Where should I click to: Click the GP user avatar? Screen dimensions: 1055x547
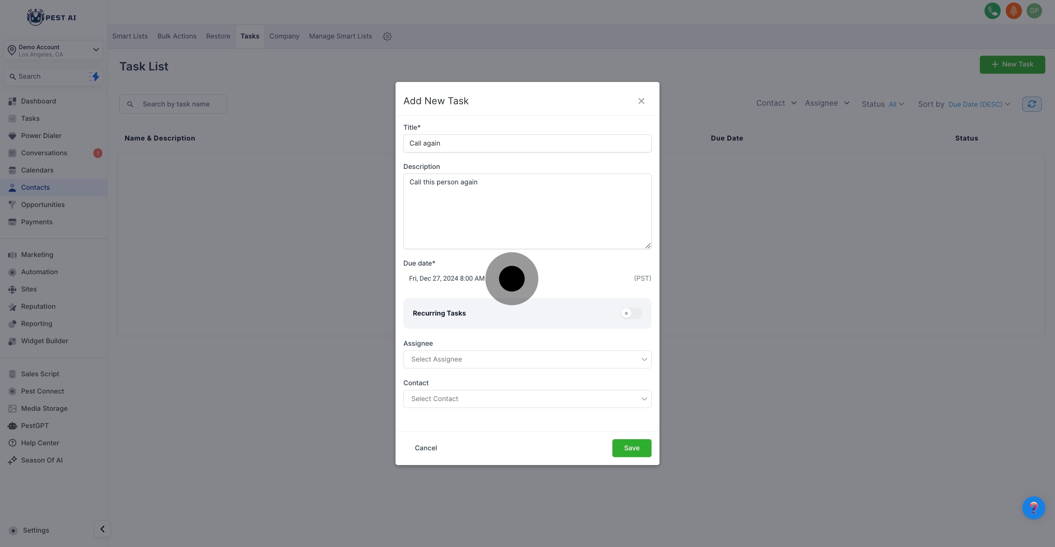pos(1034,11)
